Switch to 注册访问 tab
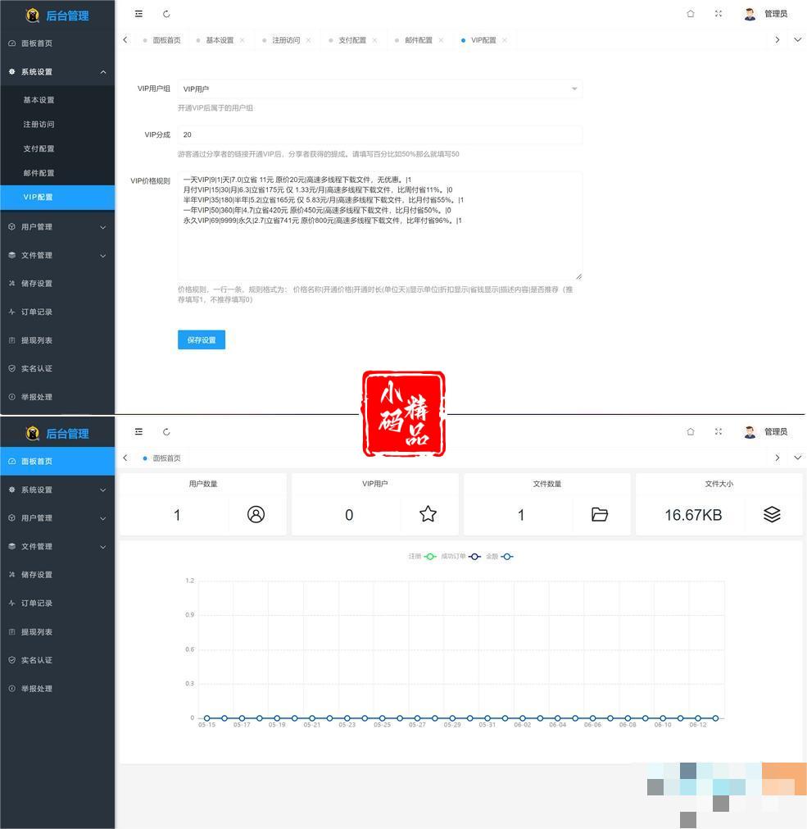The height and width of the screenshot is (829, 807). pos(286,40)
